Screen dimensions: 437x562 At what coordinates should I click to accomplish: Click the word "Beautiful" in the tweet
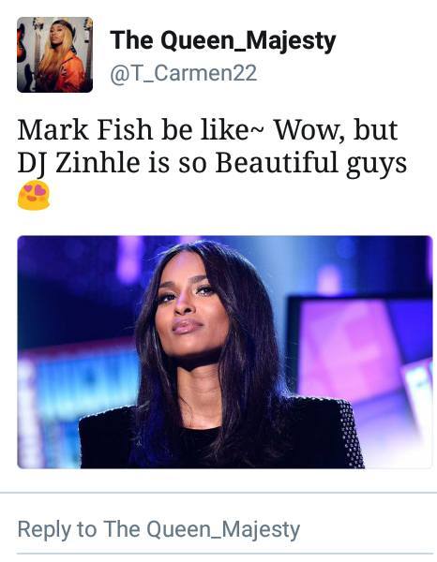coord(277,163)
